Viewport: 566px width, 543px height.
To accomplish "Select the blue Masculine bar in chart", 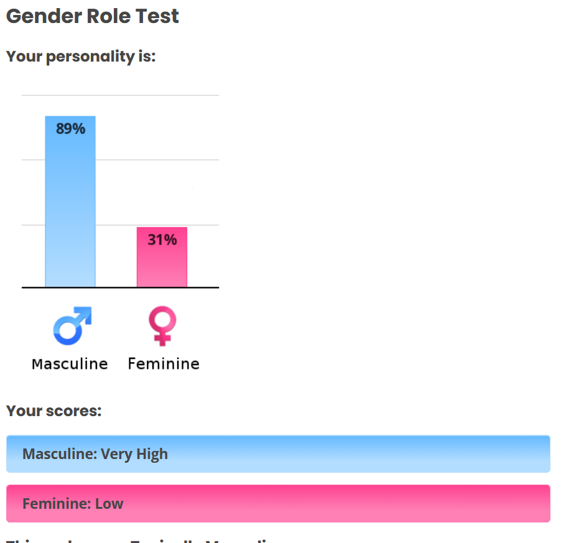I will tap(70, 202).
